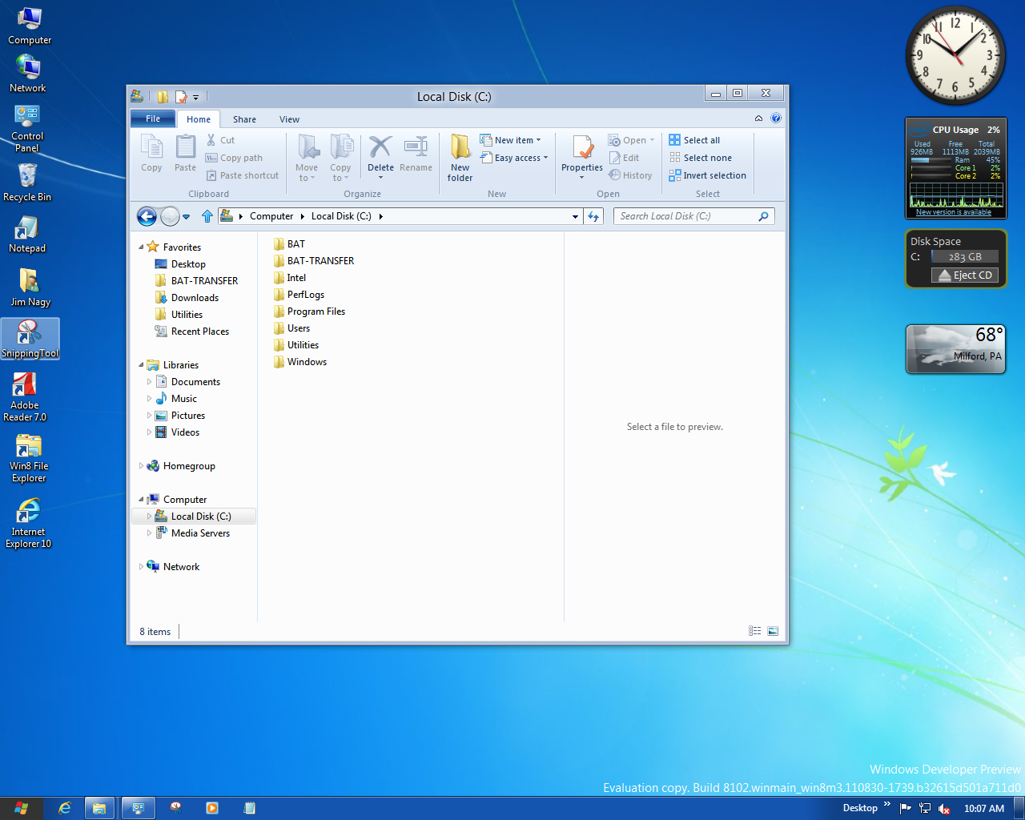Switch to the Share ribbon tab
This screenshot has height=820, width=1025.
click(x=244, y=119)
